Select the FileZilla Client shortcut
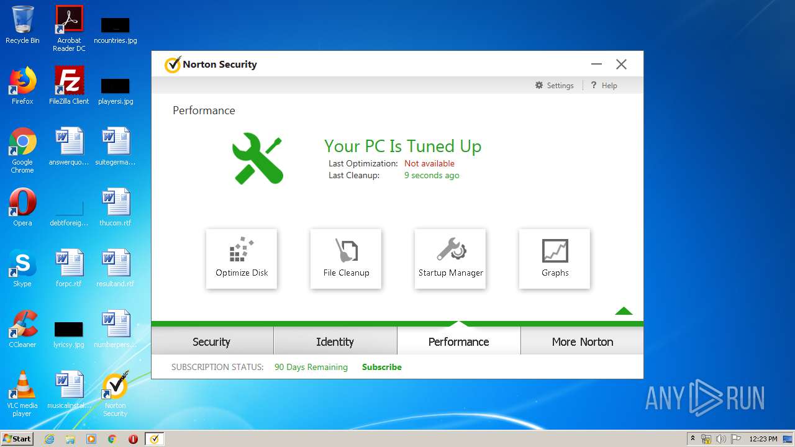The image size is (795, 447). (x=69, y=86)
